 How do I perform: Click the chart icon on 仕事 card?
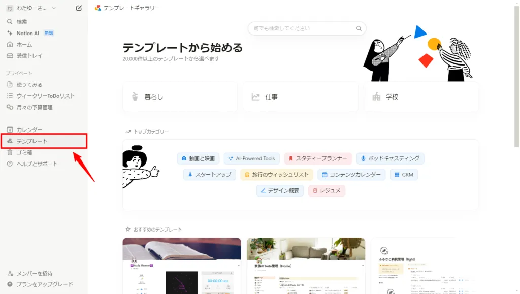(x=255, y=97)
